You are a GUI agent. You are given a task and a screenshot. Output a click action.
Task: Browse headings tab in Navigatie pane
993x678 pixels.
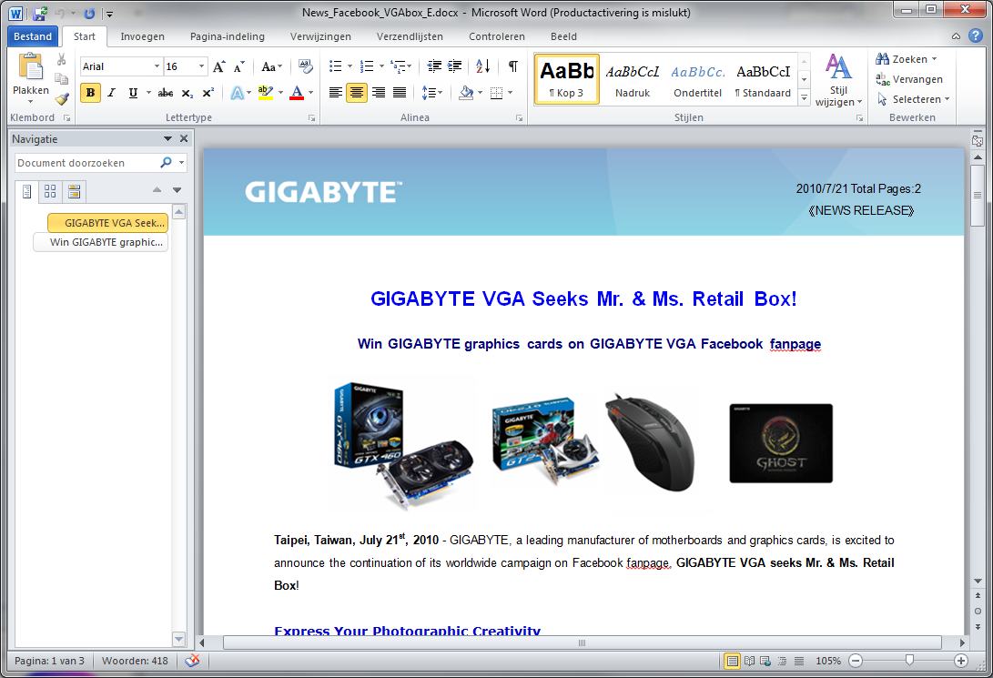point(26,191)
